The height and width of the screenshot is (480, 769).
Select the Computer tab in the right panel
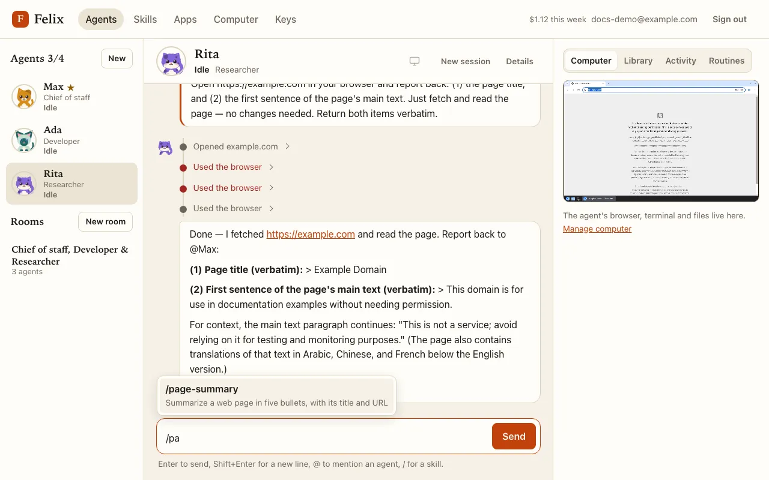[x=591, y=61]
